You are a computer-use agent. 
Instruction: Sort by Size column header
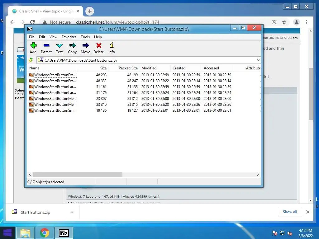click(x=93, y=68)
